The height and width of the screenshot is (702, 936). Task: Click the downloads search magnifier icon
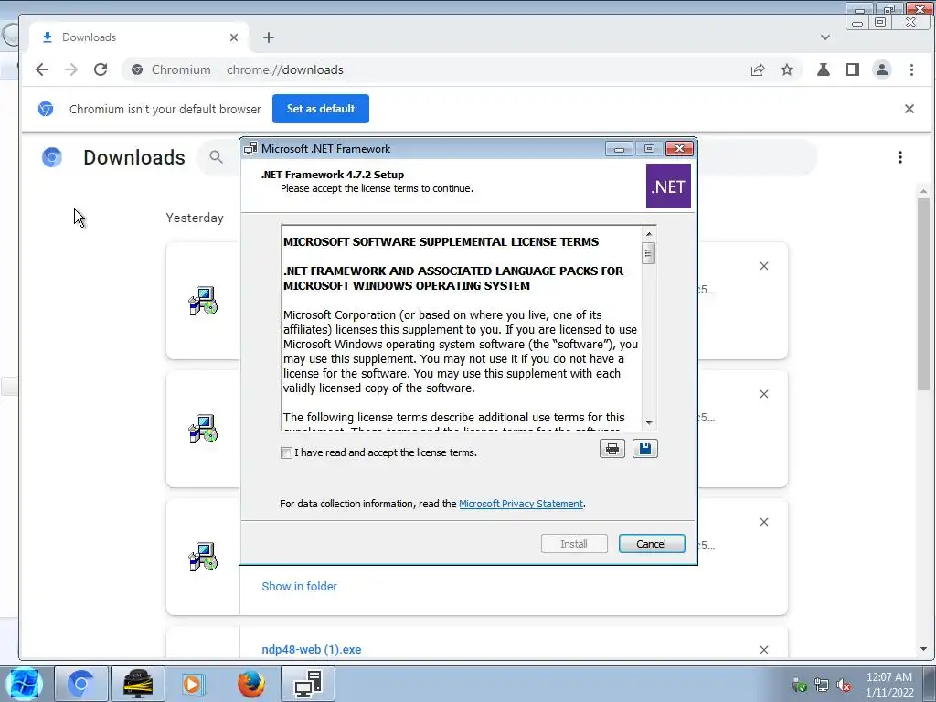pos(216,157)
